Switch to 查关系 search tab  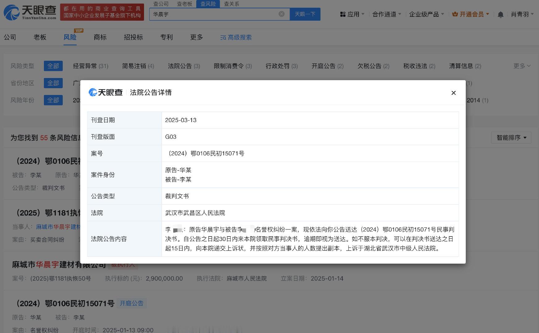click(x=231, y=4)
